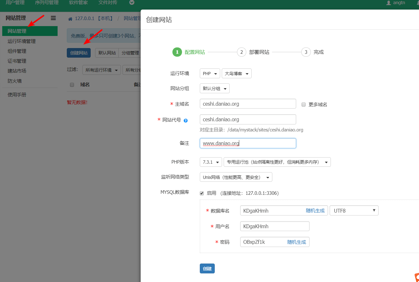Open 软件管家 in the top menu
Screen dimensions: 419x282
click(x=79, y=3)
